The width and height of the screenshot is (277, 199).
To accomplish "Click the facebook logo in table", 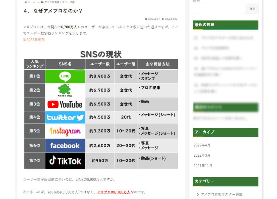I will (65, 146).
